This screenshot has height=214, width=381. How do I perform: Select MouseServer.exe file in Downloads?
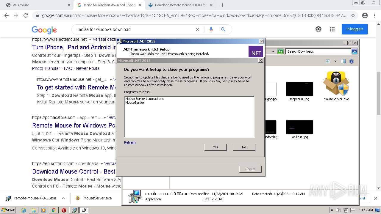point(336,86)
